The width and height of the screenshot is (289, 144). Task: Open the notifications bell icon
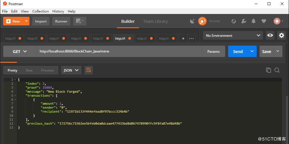point(254,21)
